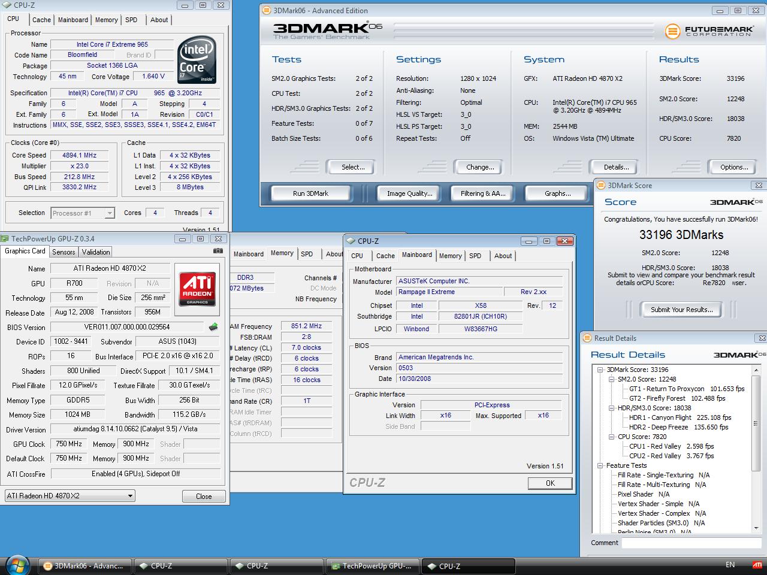Image resolution: width=767 pixels, height=575 pixels.
Task: Click the GT1 - Return To Proxycon result row
Action: [x=687, y=389]
